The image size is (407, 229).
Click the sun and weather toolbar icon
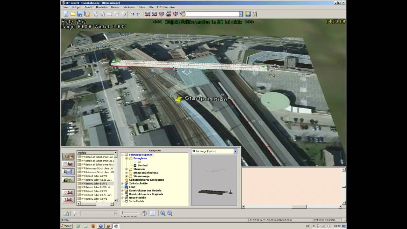[248, 14]
